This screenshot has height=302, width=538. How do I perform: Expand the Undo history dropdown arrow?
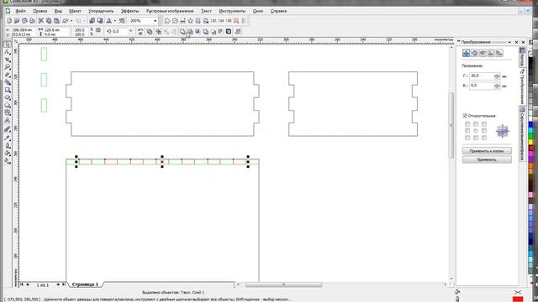click(x=71, y=21)
